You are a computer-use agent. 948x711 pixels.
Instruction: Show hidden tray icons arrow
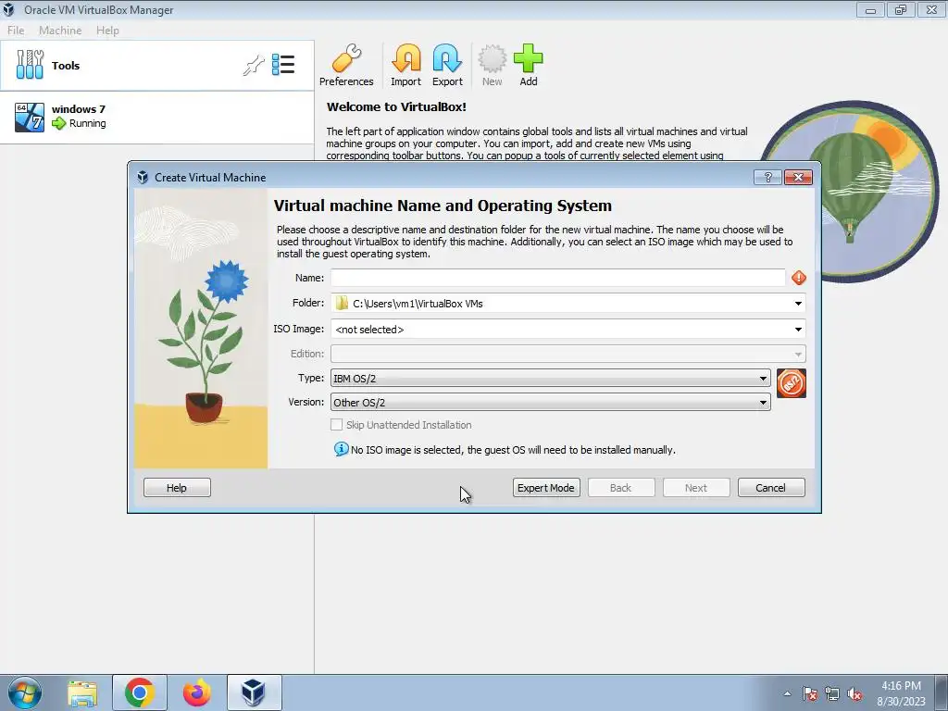(x=787, y=693)
